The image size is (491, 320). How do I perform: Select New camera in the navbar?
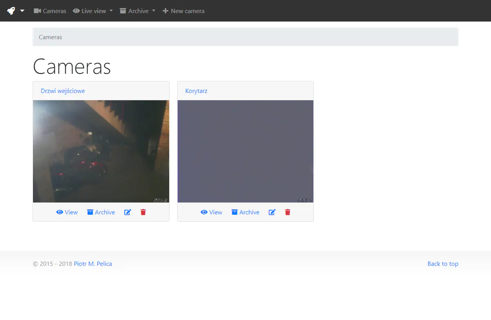187,11
